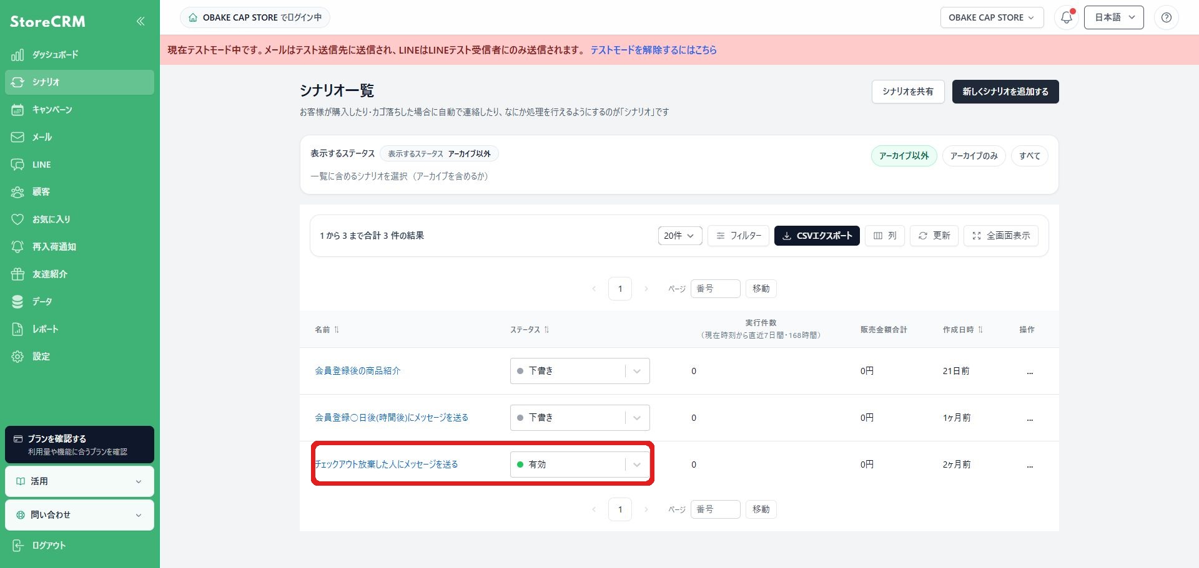Open キャンペーン in the sidebar
This screenshot has width=1199, height=568.
79,110
